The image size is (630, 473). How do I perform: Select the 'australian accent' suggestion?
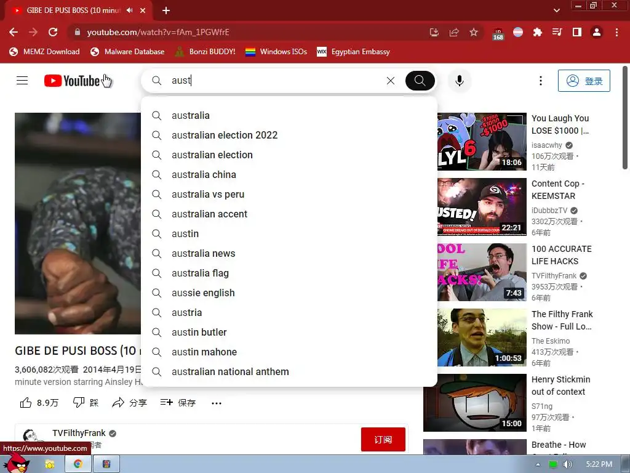click(x=289, y=214)
